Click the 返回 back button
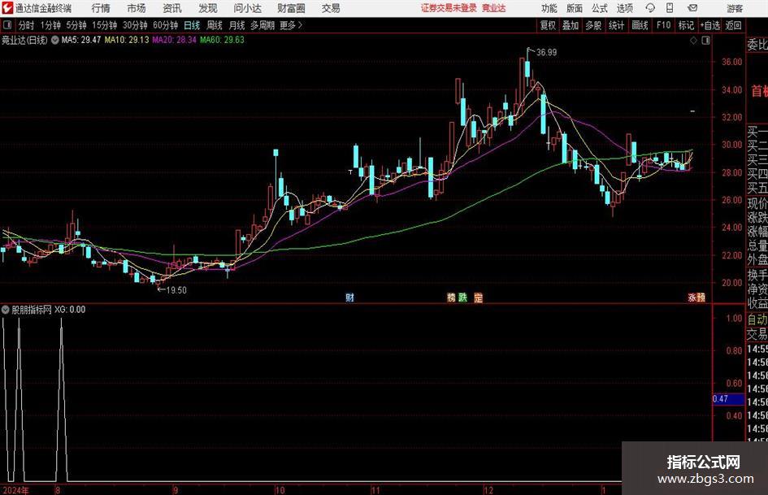The image size is (768, 495). click(x=733, y=25)
